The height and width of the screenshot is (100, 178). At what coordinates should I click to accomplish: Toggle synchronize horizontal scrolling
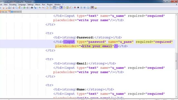pos(50,8)
